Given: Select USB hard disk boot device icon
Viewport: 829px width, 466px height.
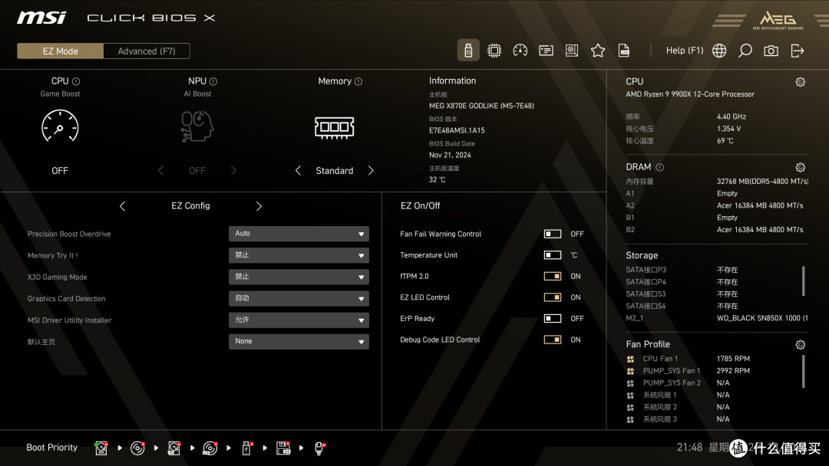Looking at the screenshot, I should (174, 448).
